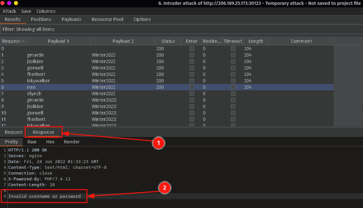Switch to the Request message tab
Image resolution: width=363 pixels, height=208 pixels.
point(13,132)
